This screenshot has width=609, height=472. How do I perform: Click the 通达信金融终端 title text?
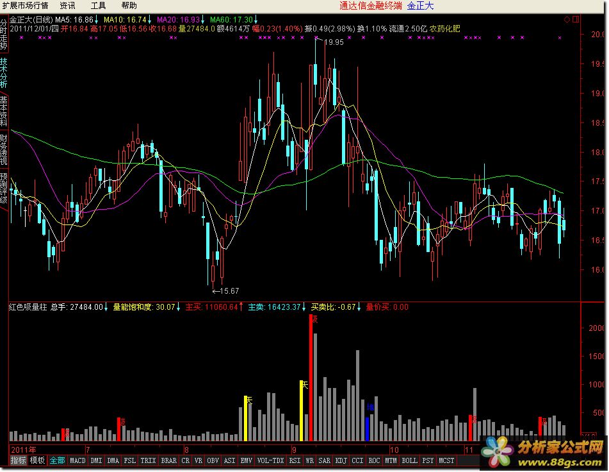[371, 5]
